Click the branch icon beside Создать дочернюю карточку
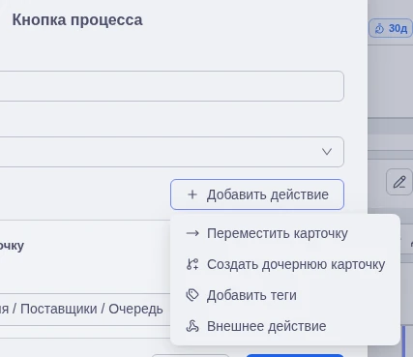Screen dimensions: 413x357 pyautogui.click(x=192, y=264)
